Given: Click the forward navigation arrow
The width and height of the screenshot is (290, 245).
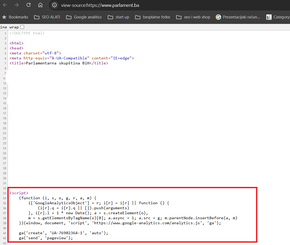Looking at the screenshot, I should tap(17, 5).
